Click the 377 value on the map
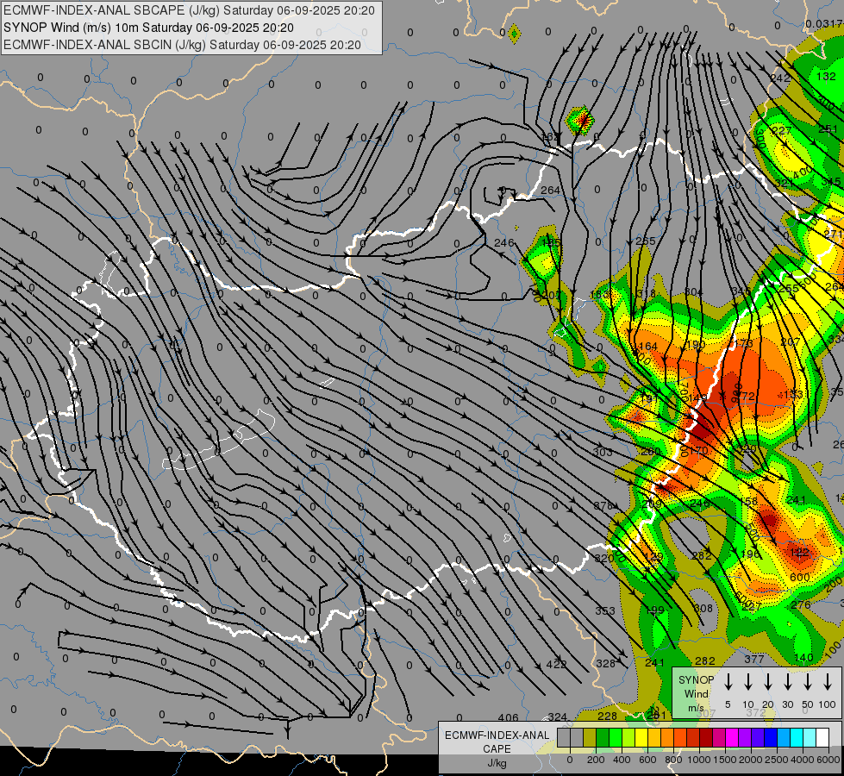The image size is (844, 776). pyautogui.click(x=754, y=659)
